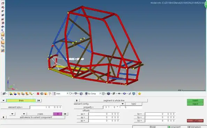The height and width of the screenshot is (128, 207).
Task: Click the 'segment is whole line' label
Action: tap(114, 100)
